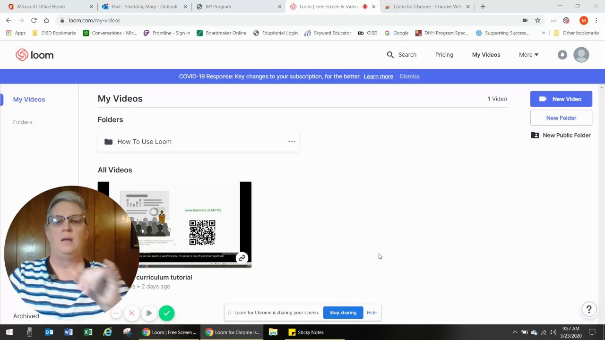
Task: Open the Search magnifier icon
Action: (390, 55)
